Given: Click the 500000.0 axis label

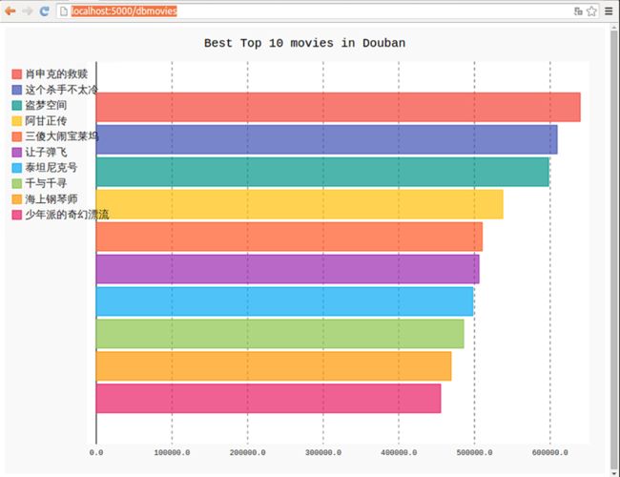Looking at the screenshot, I should click(474, 452).
